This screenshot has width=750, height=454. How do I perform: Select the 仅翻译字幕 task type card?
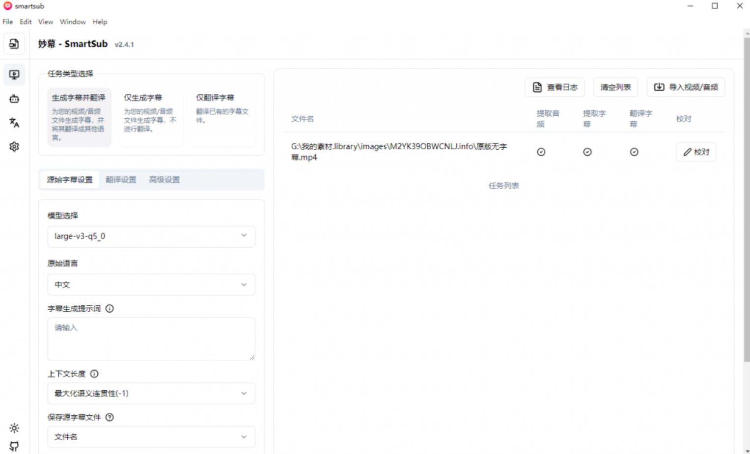[223, 117]
